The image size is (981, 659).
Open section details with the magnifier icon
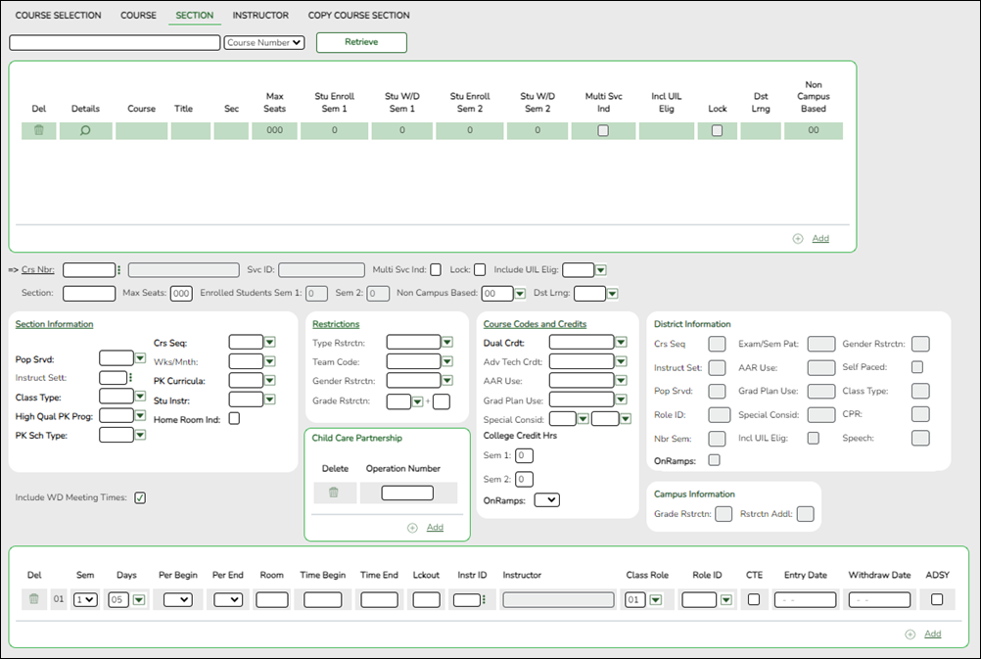tap(85, 130)
